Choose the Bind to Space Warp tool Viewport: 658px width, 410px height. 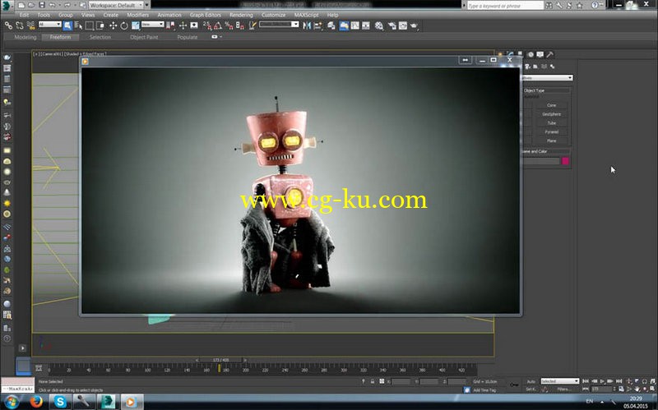(30, 25)
